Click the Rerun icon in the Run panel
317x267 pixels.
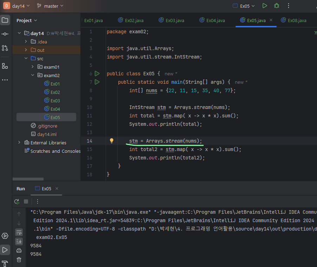click(16, 201)
